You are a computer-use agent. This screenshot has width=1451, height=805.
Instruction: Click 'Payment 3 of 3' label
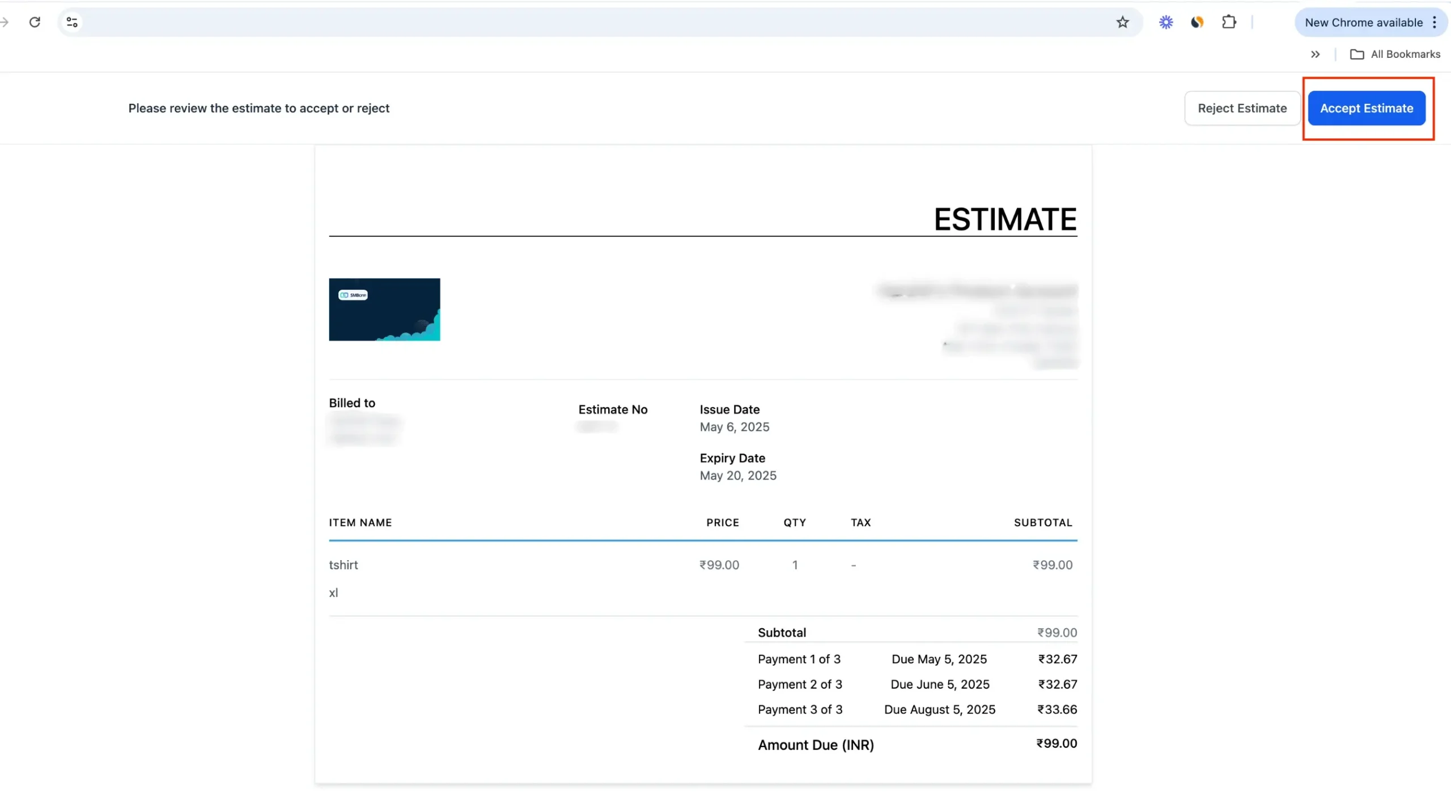[x=800, y=710]
